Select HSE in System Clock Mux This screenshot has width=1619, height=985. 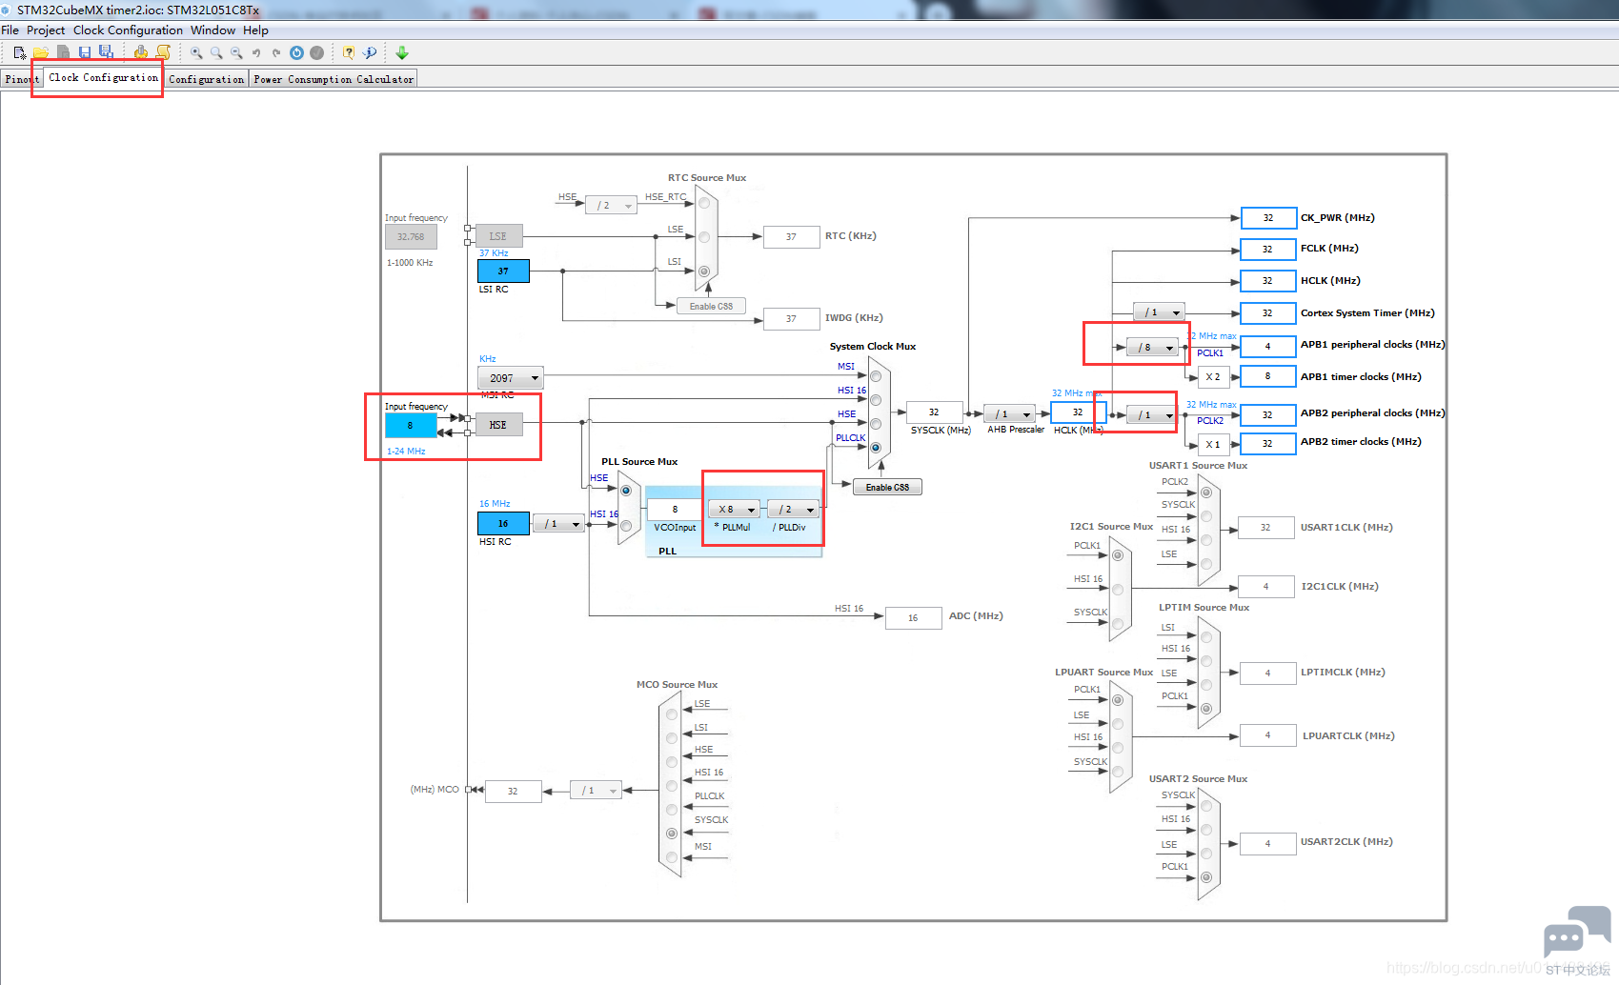[876, 424]
